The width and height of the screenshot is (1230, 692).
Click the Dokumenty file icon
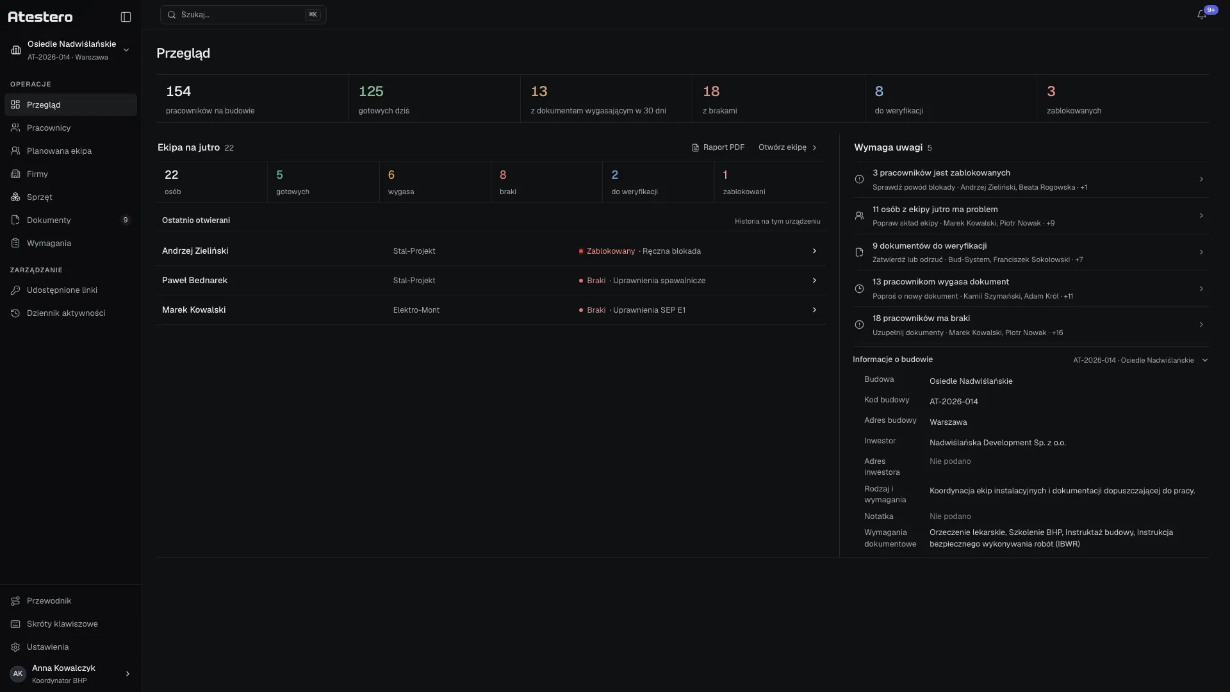point(15,220)
